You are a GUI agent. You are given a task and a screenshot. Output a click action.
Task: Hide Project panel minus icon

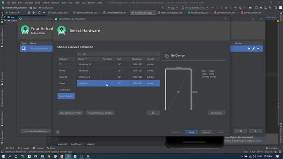(44, 13)
